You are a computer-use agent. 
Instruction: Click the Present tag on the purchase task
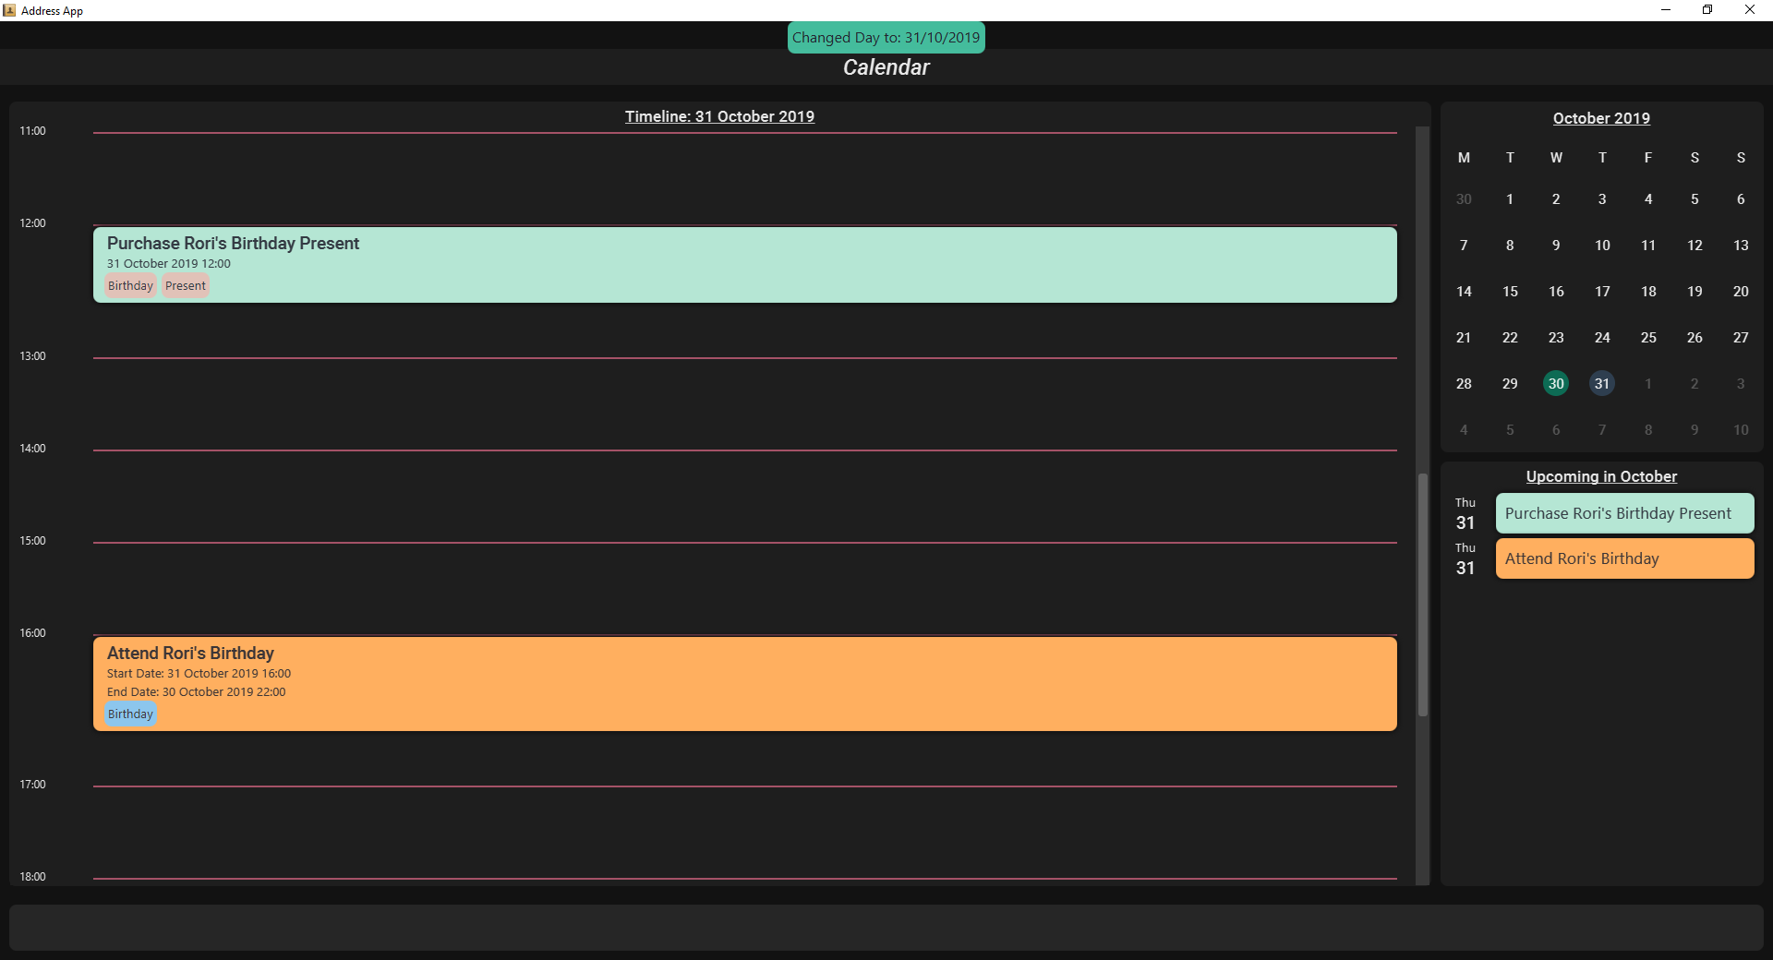186,286
